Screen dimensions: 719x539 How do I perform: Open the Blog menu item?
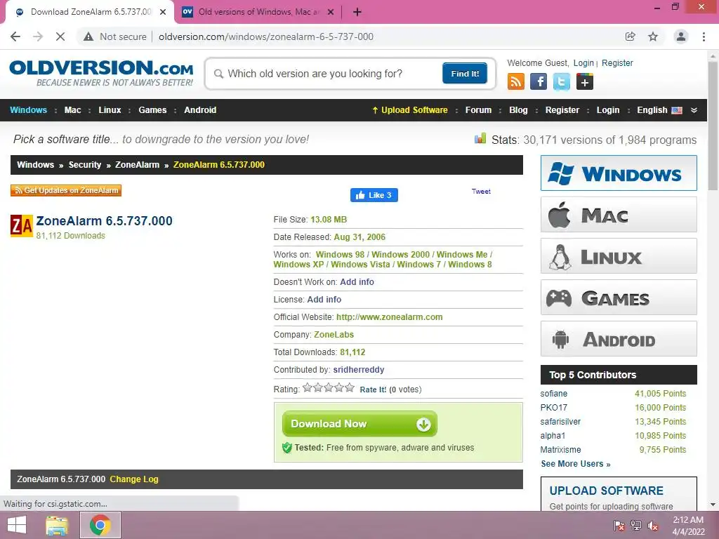tap(518, 110)
